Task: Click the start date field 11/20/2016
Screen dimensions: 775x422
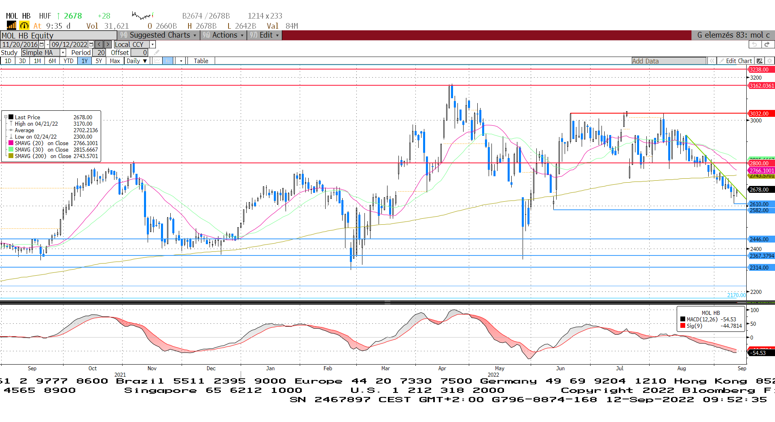Action: click(x=20, y=44)
